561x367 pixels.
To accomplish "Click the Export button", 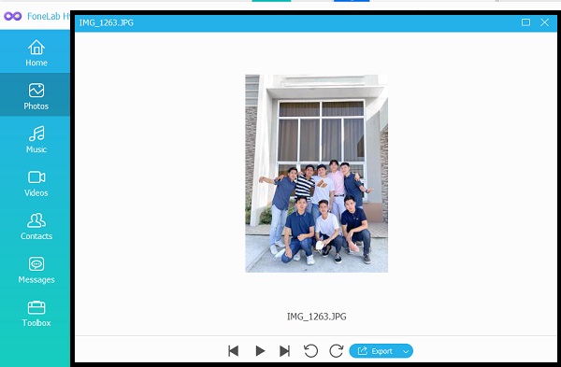I will pos(375,351).
